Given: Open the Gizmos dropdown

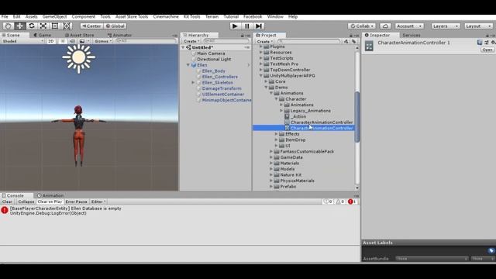Looking at the screenshot, I should point(103,41).
